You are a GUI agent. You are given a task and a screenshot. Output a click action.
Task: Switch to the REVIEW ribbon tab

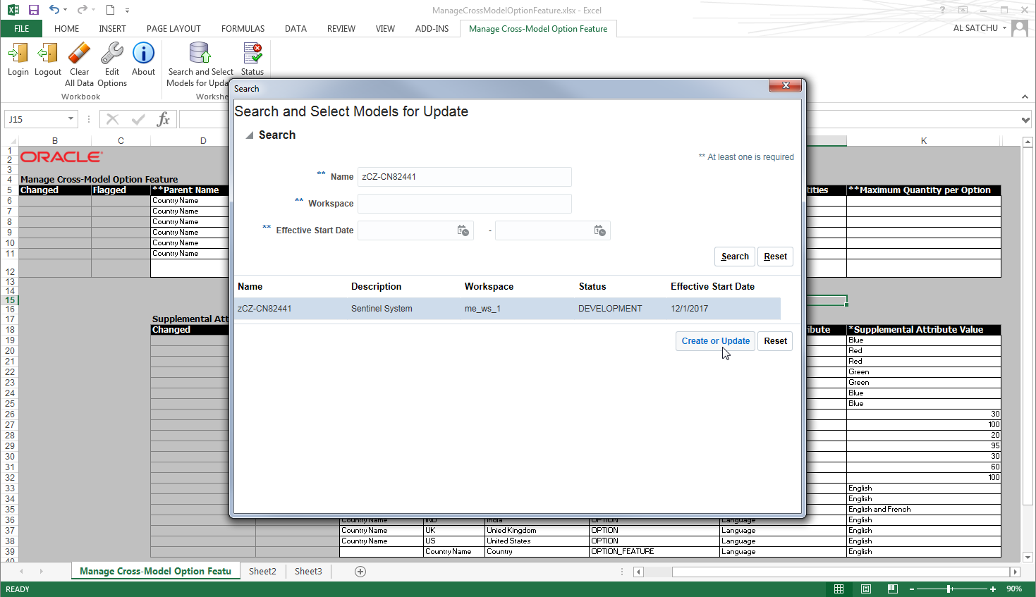click(341, 29)
